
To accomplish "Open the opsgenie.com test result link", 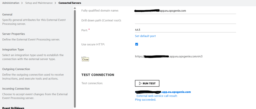I will (x=163, y=92).
